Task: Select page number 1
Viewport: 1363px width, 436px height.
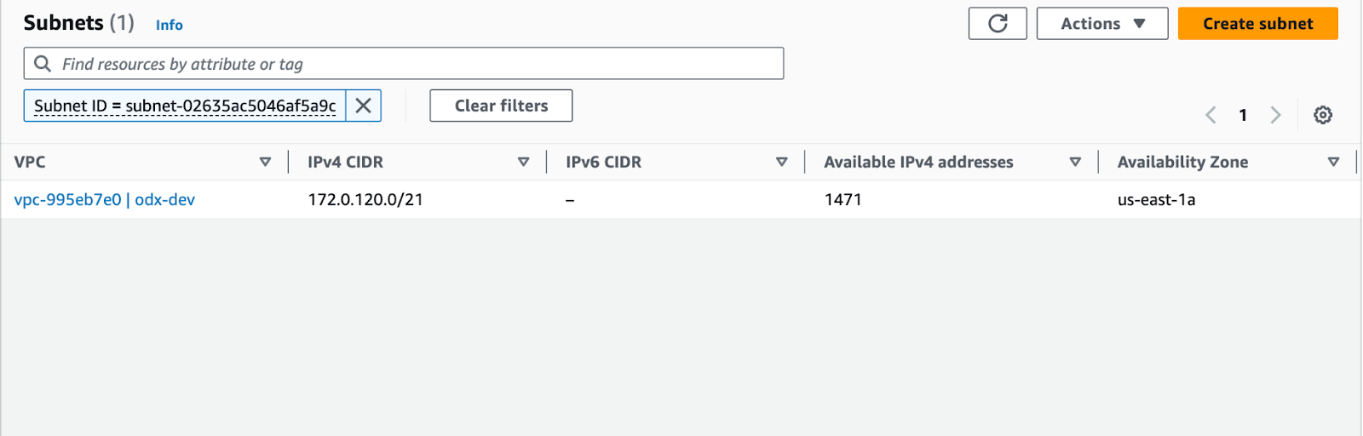Action: point(1243,115)
